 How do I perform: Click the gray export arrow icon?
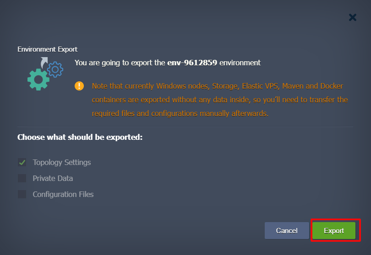coord(44,62)
